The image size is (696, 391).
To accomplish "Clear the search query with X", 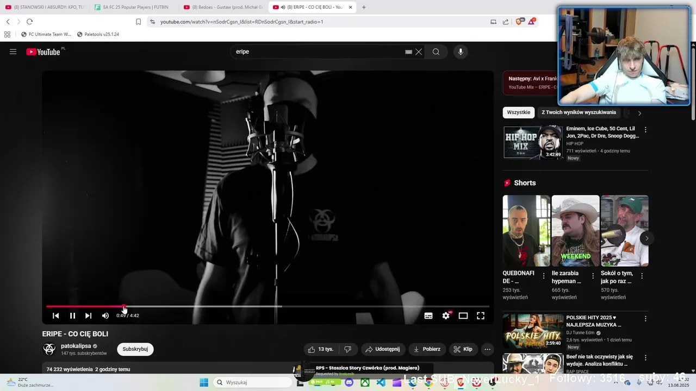I will click(x=419, y=52).
